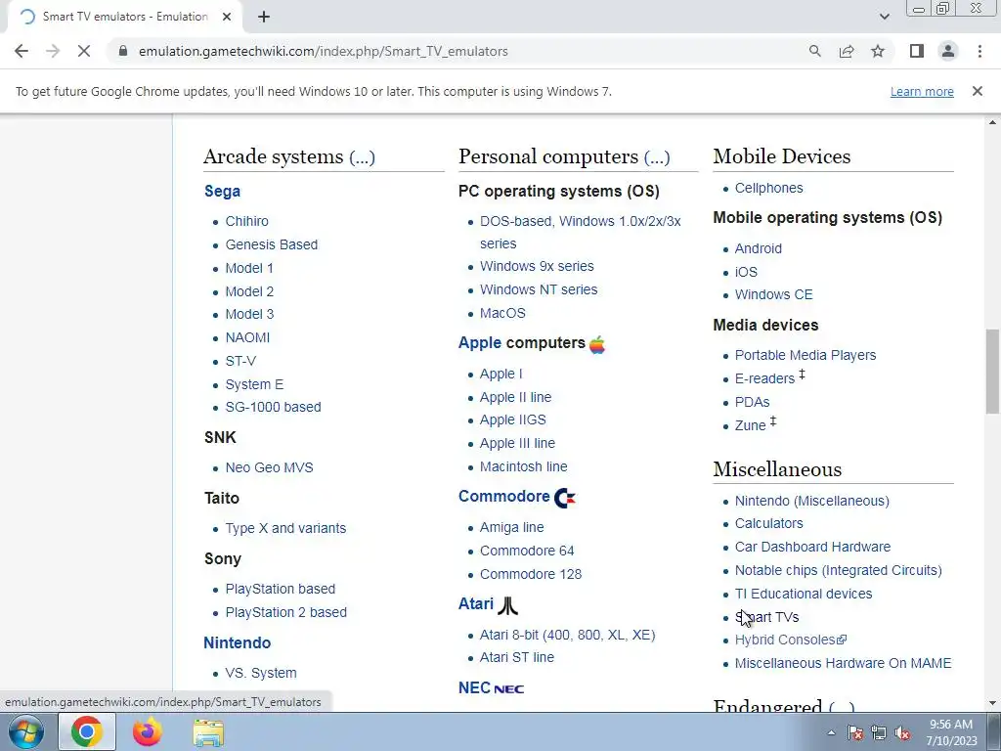The image size is (1001, 751).
Task: Close the Smart TV emulators tab
Action: tap(227, 18)
